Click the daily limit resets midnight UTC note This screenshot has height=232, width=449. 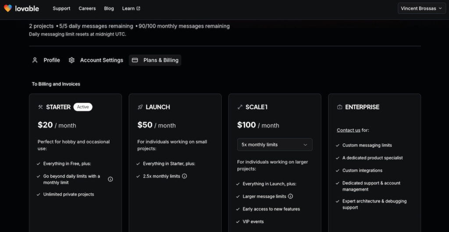(77, 34)
